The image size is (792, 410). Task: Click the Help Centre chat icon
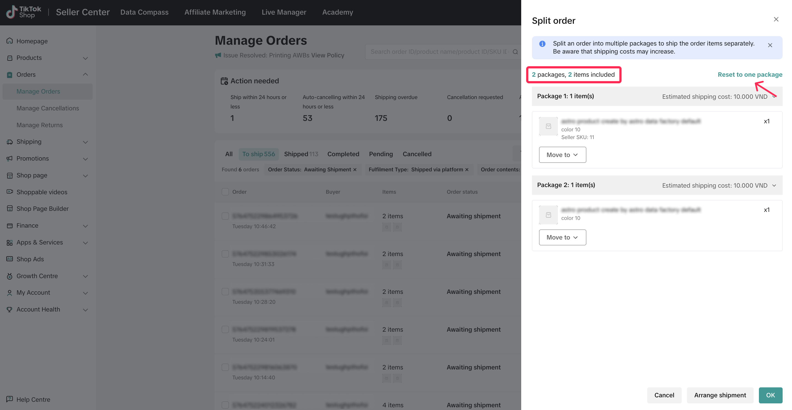10,399
